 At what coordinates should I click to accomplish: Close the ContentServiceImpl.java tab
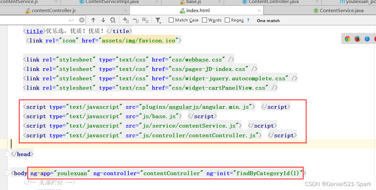pyautogui.click(x=157, y=2)
